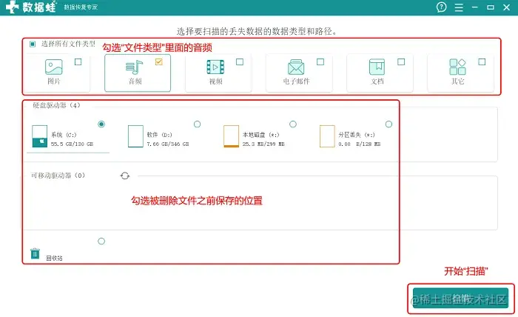Viewport: 518px width, 317px height.
Task: Click the 其它 other type icon
Action: [x=457, y=67]
